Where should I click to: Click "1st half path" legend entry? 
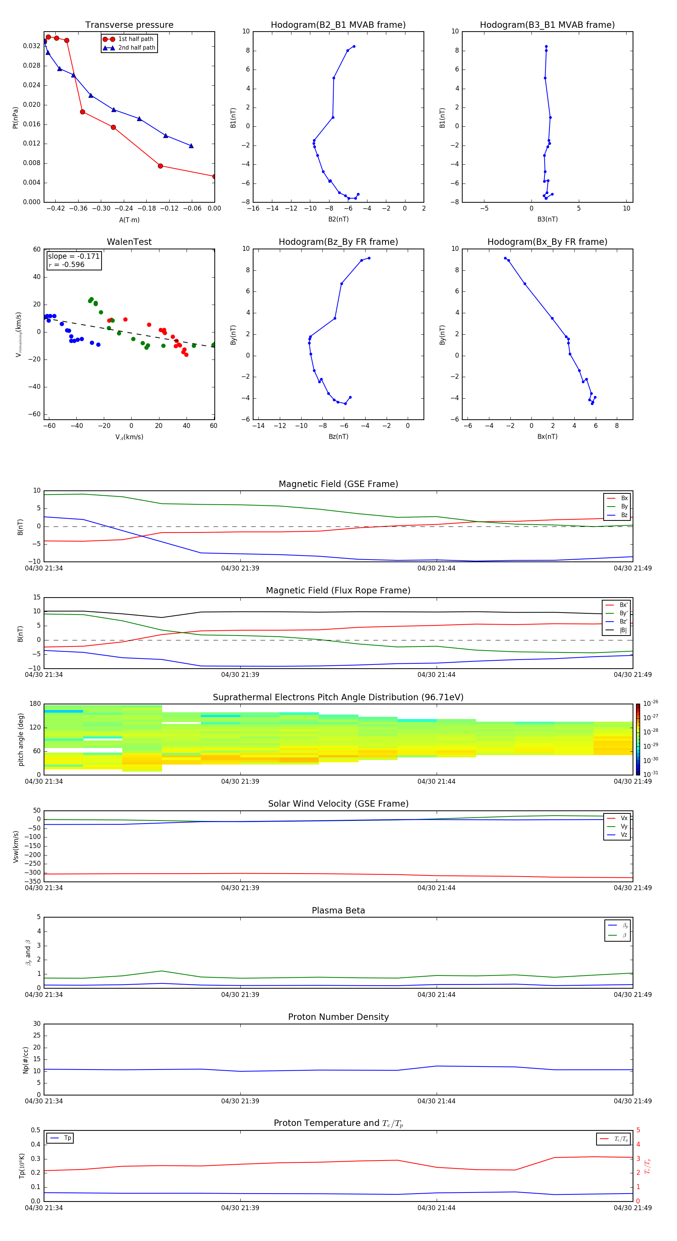click(129, 39)
